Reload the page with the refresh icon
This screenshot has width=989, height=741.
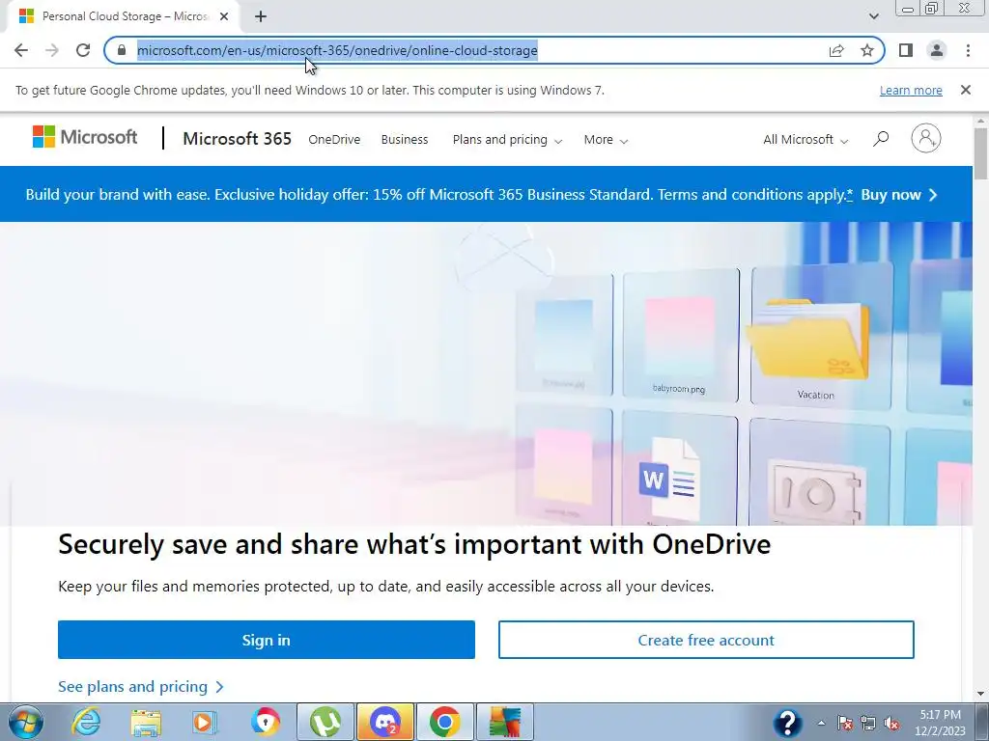pyautogui.click(x=83, y=50)
